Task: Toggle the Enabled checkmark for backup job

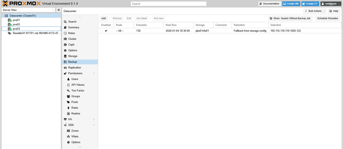Action: pyautogui.click(x=106, y=31)
